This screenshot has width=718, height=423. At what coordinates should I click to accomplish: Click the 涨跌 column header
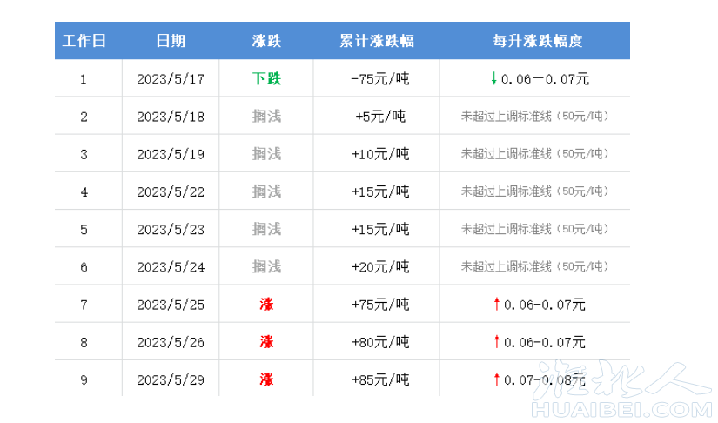[x=266, y=41]
